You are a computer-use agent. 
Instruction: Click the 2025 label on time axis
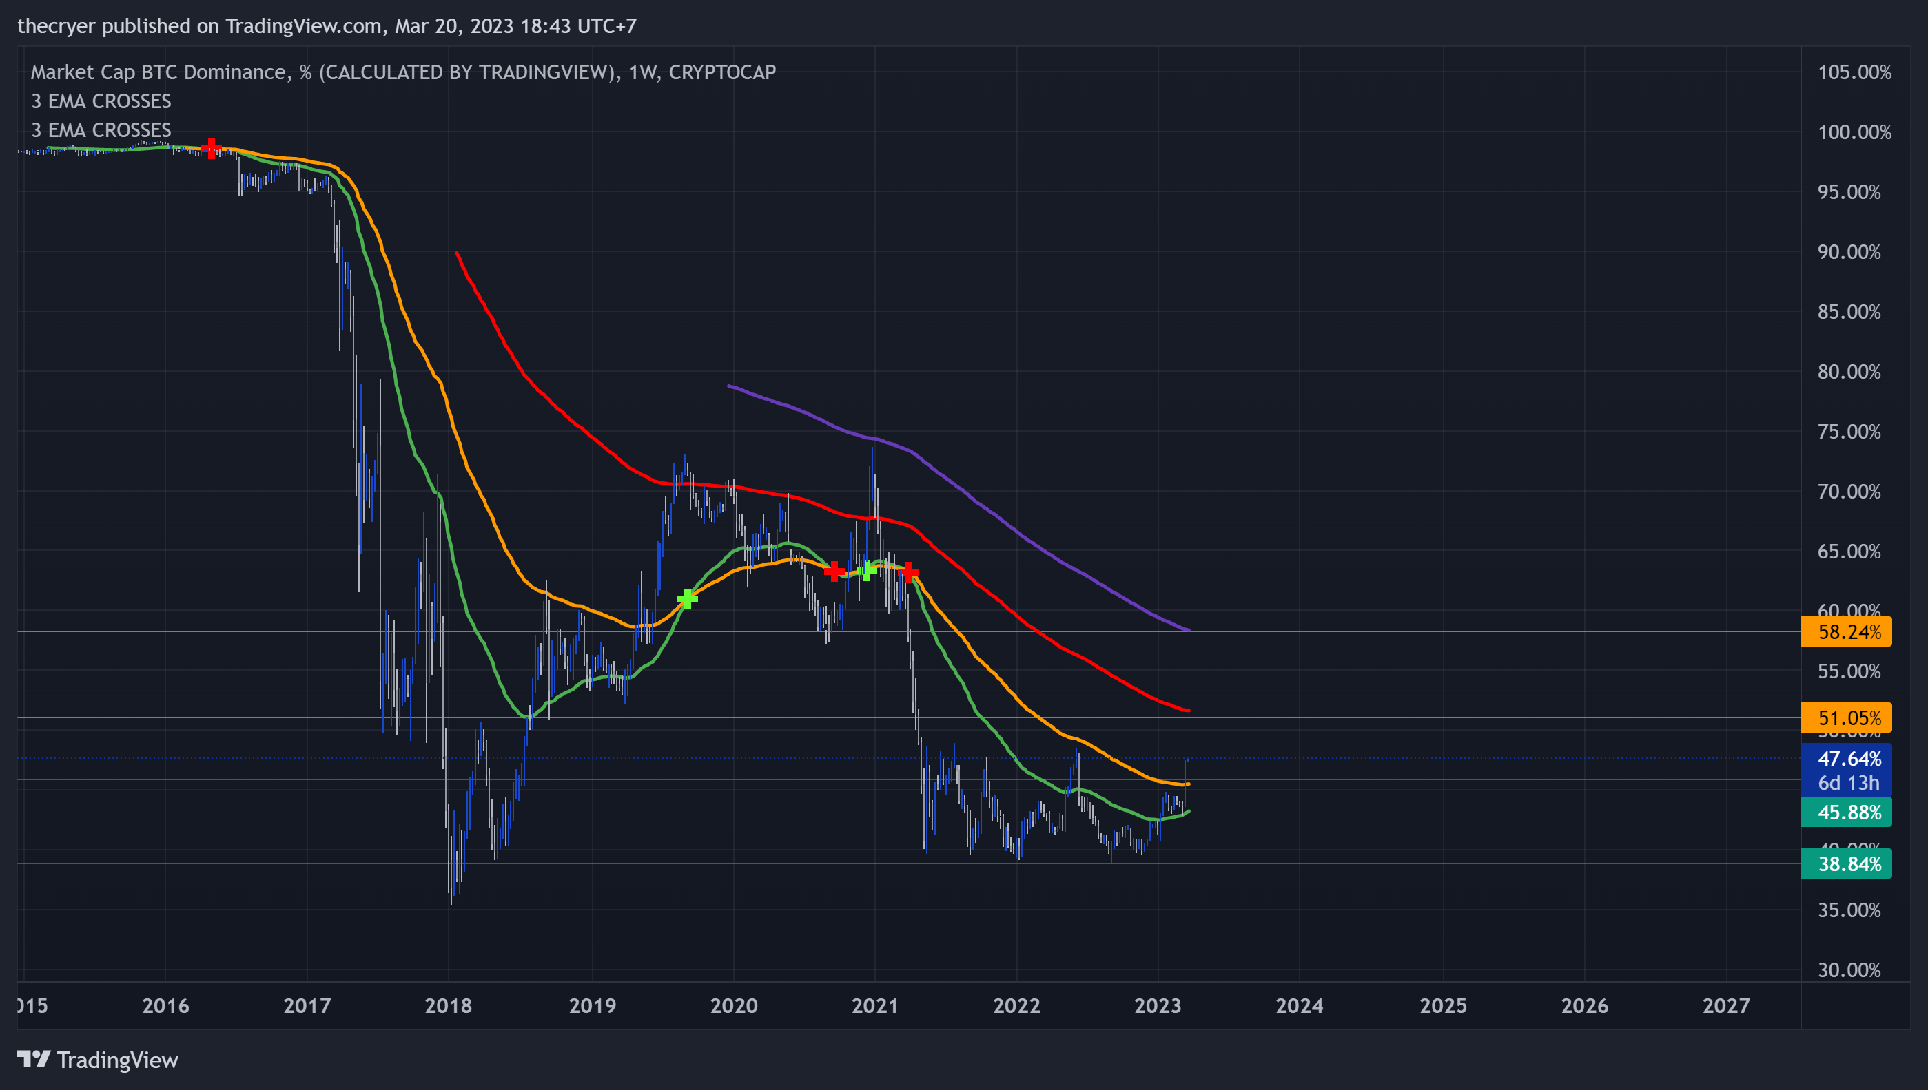click(x=1443, y=1005)
